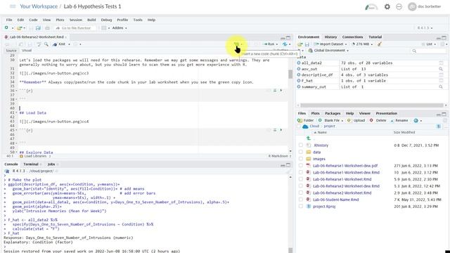
Task: Open the more options ellipsis icon in header
Action: (399, 6)
